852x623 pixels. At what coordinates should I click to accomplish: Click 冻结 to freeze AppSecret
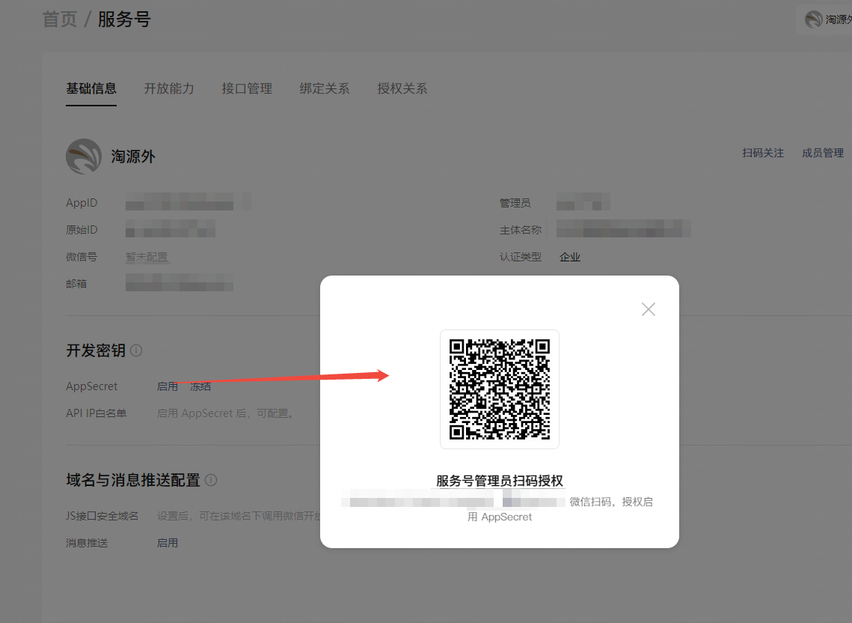200,386
